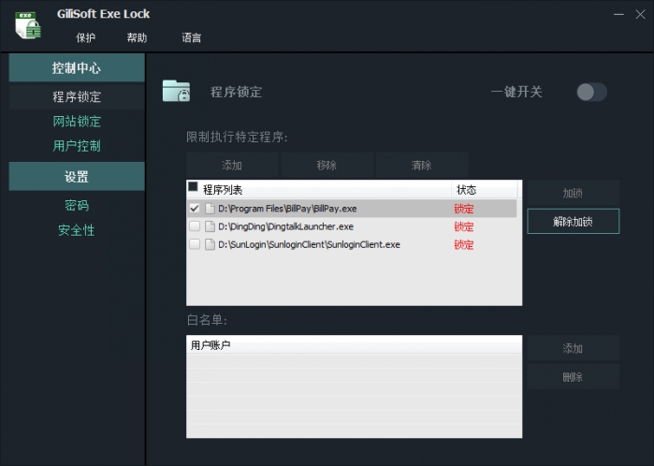Select 用户控制 in the sidebar
Viewport: 654px width, 466px height.
(77, 146)
